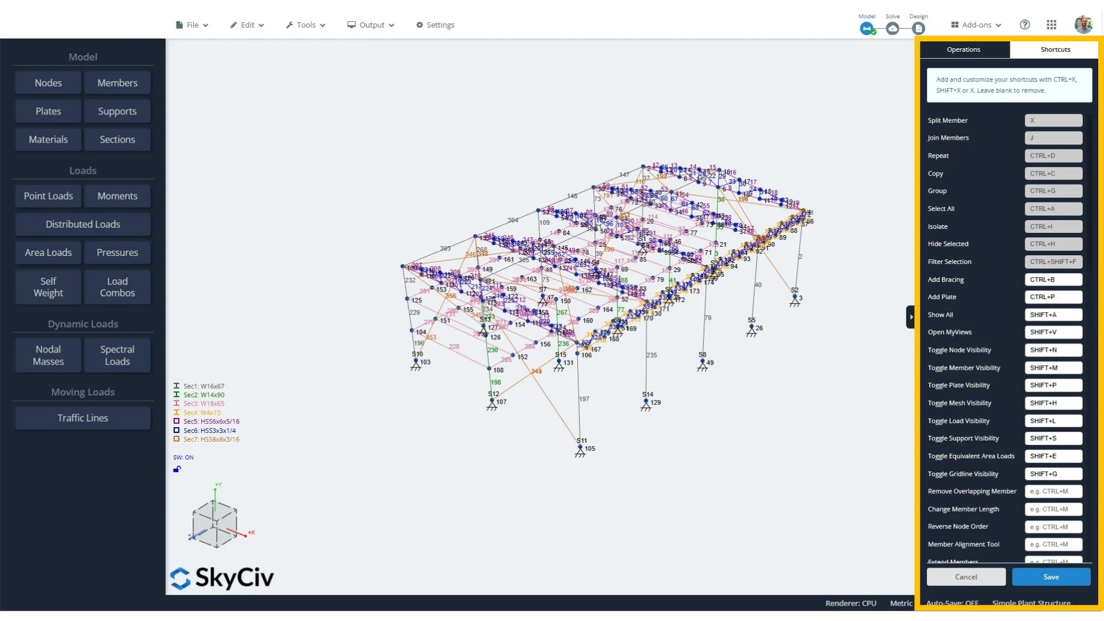Viewport: 1104px width, 621px height.
Task: Click the Distributed Loads button
Action: (83, 224)
